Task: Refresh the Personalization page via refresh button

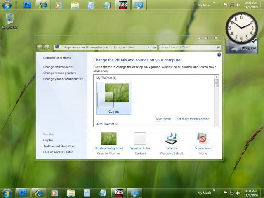Action: click(x=154, y=47)
